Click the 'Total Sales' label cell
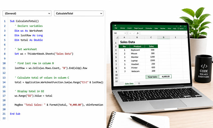Viewport: 213px width, 128px height. pos(152,77)
